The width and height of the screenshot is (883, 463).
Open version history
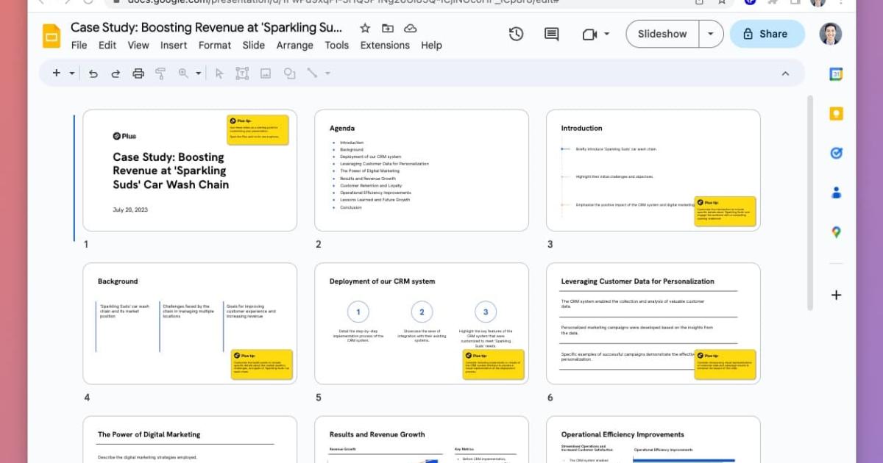(516, 34)
